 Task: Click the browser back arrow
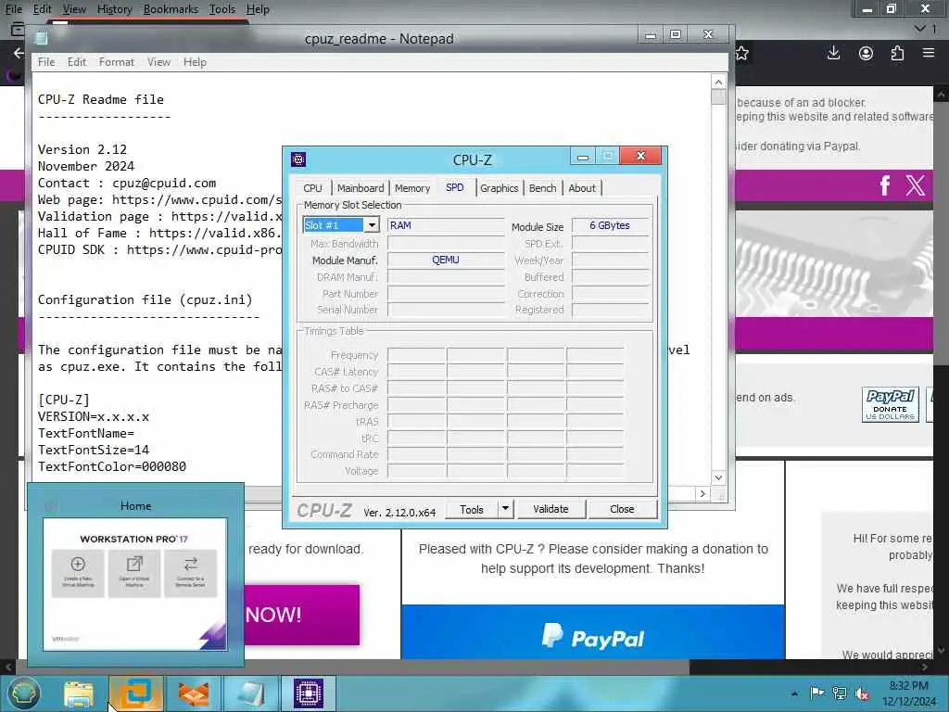[x=19, y=53]
